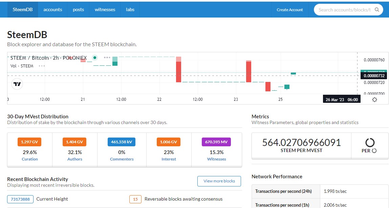Screen dimensions: 389x208
Task: Click the Transactions per second (1h) row label
Action: [282, 205]
